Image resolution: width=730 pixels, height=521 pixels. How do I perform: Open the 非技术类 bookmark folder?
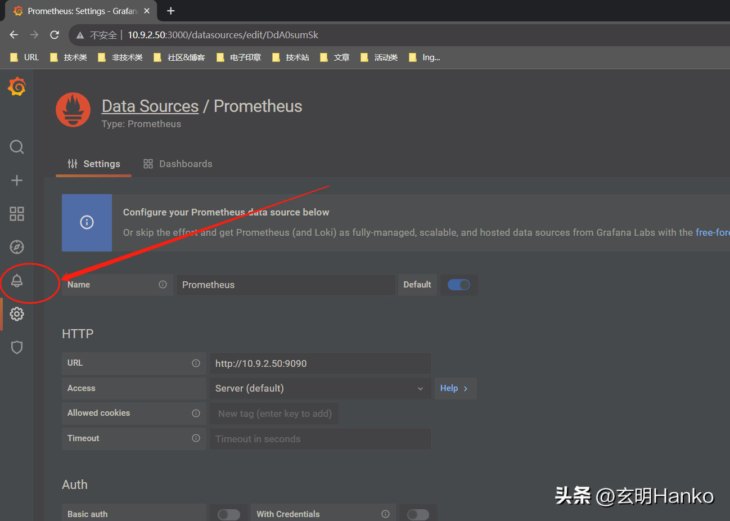tap(120, 57)
